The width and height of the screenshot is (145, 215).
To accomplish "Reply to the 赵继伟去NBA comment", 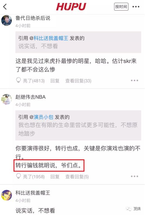I will (x=55, y=176).
